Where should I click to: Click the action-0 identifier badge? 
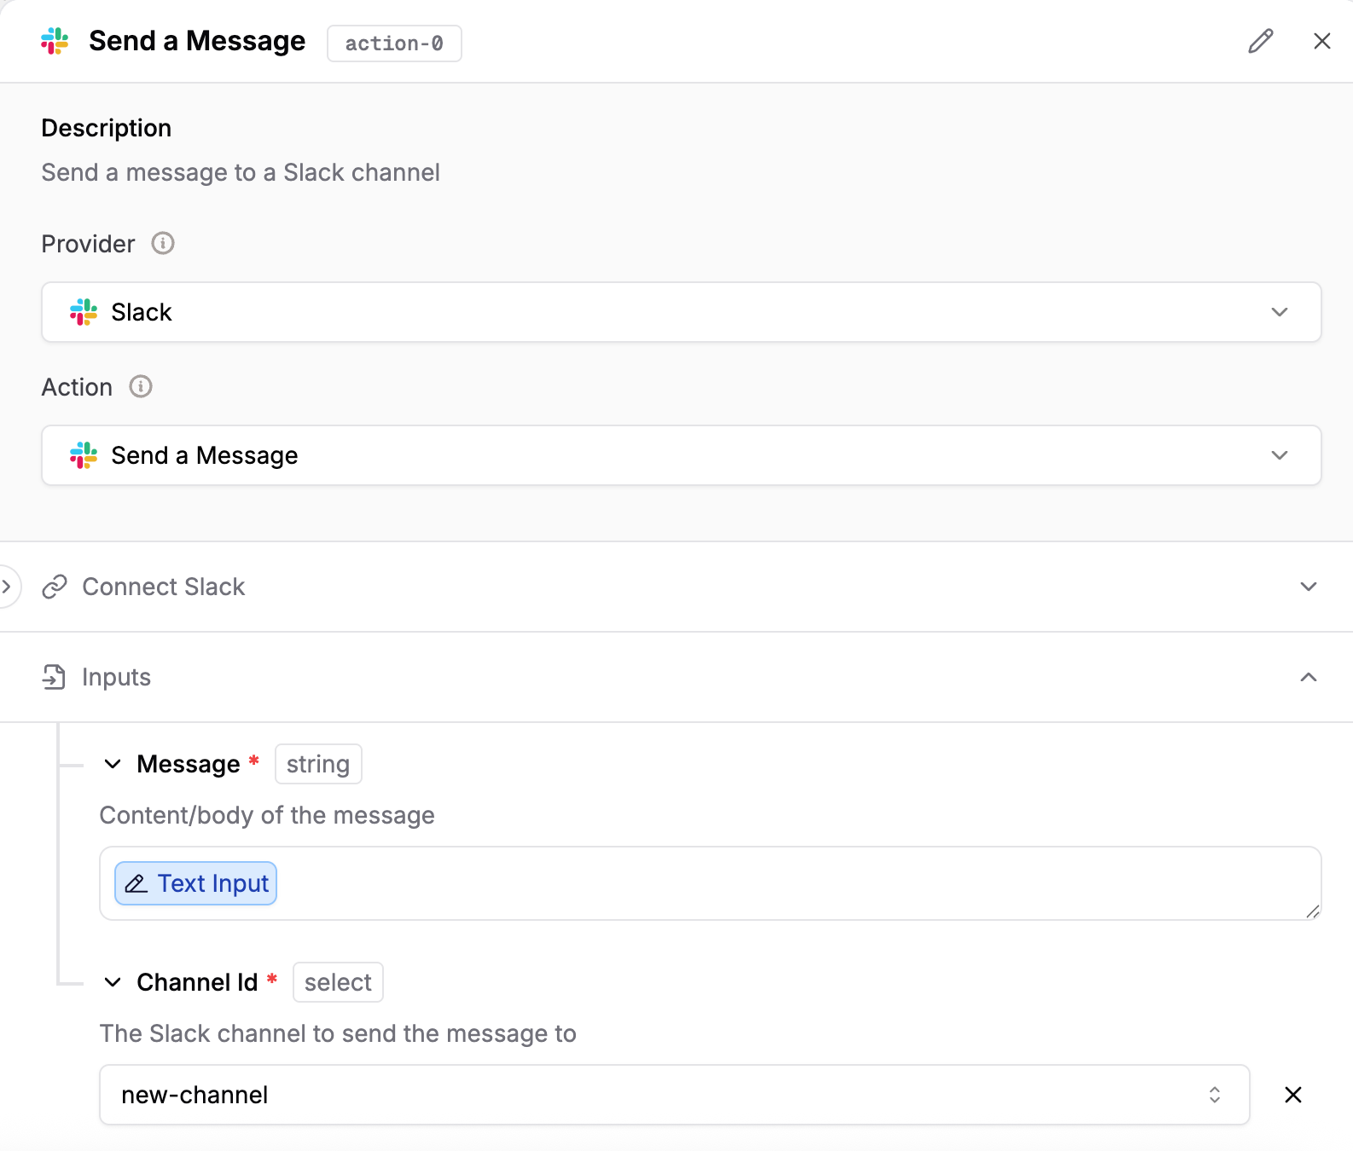394,43
